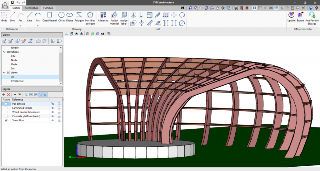Enable the Laminated timber layer checkbox
320x171 pixels.
(6, 108)
